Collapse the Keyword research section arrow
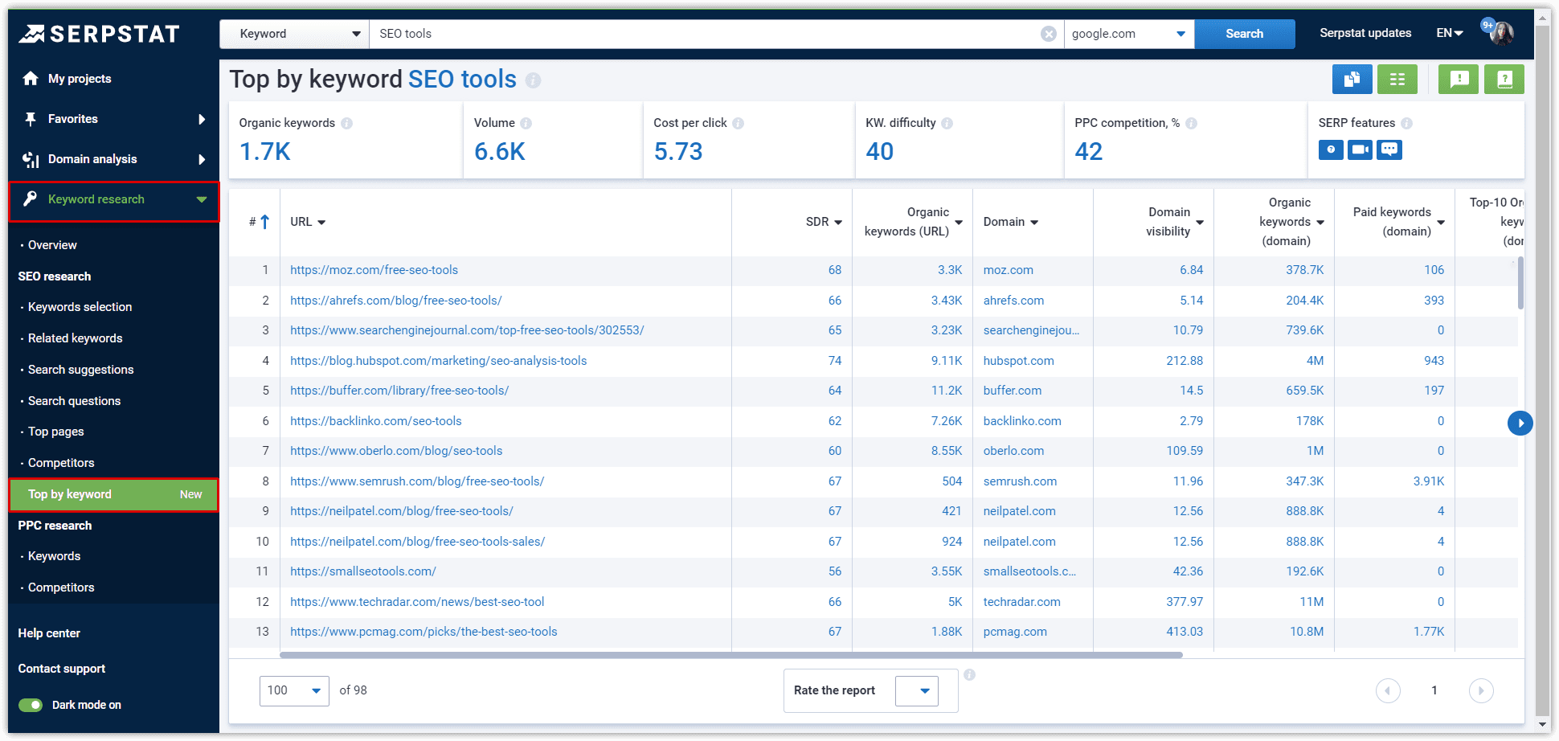1559x741 pixels. tap(202, 199)
